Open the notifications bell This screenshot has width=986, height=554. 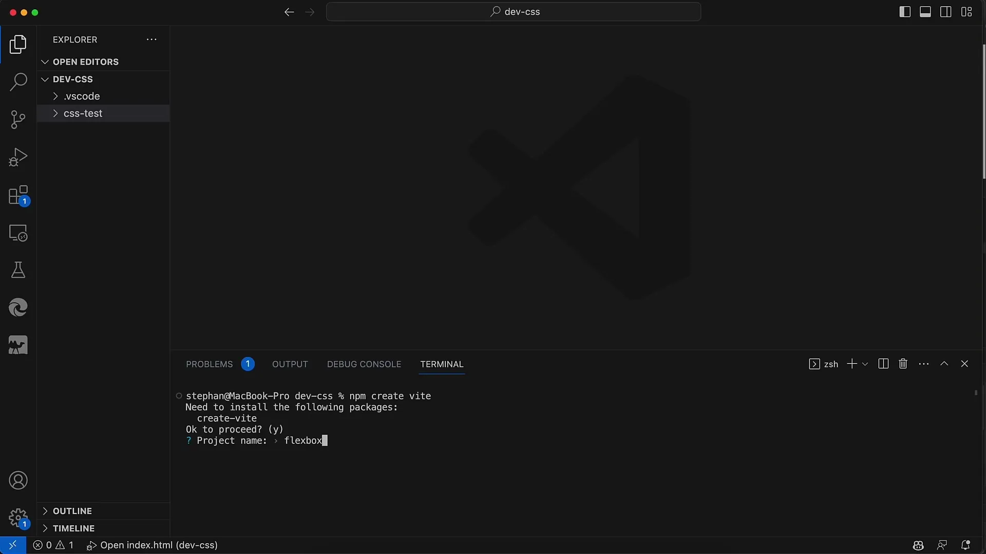click(x=965, y=545)
